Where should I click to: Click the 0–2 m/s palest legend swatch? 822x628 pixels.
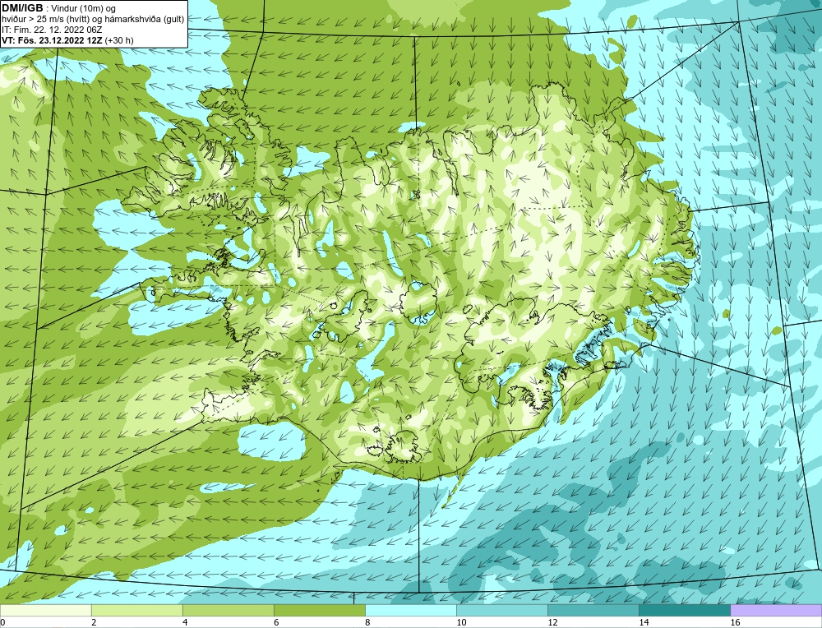tap(45, 611)
